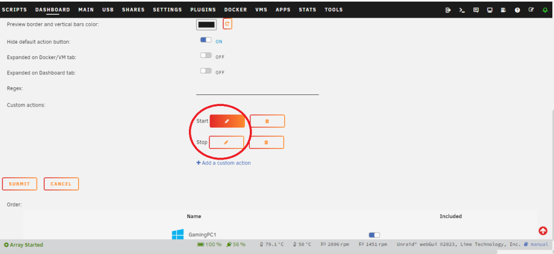Click the SUBMIT button
Screen dimensions: 554x254
[x=19, y=184]
